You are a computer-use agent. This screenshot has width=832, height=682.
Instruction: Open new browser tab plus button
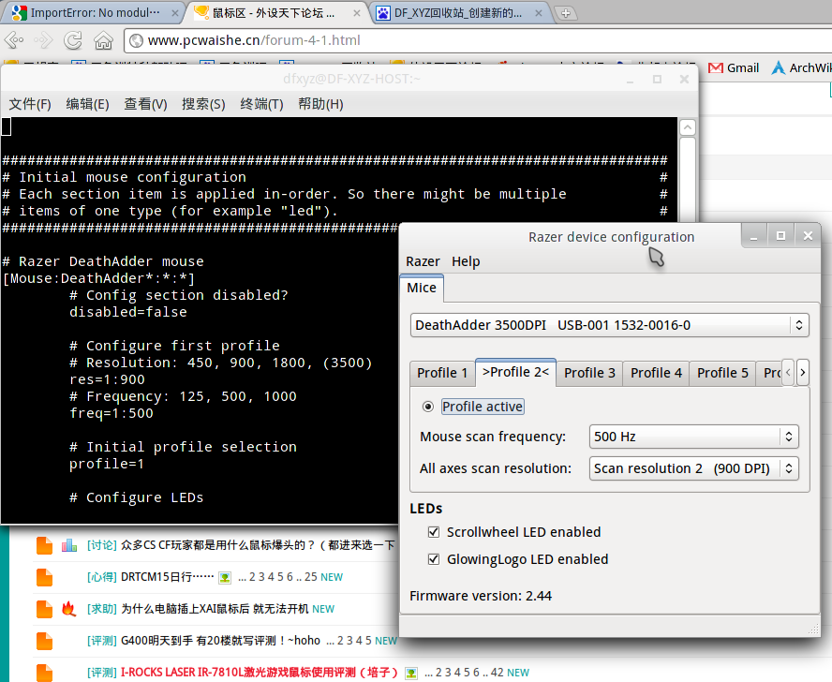click(x=566, y=13)
